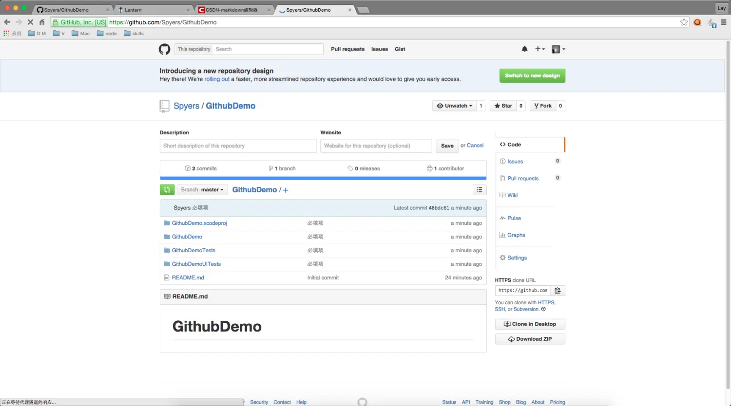The image size is (731, 406).
Task: Click the Chrome address bar URL
Action: tap(163, 22)
